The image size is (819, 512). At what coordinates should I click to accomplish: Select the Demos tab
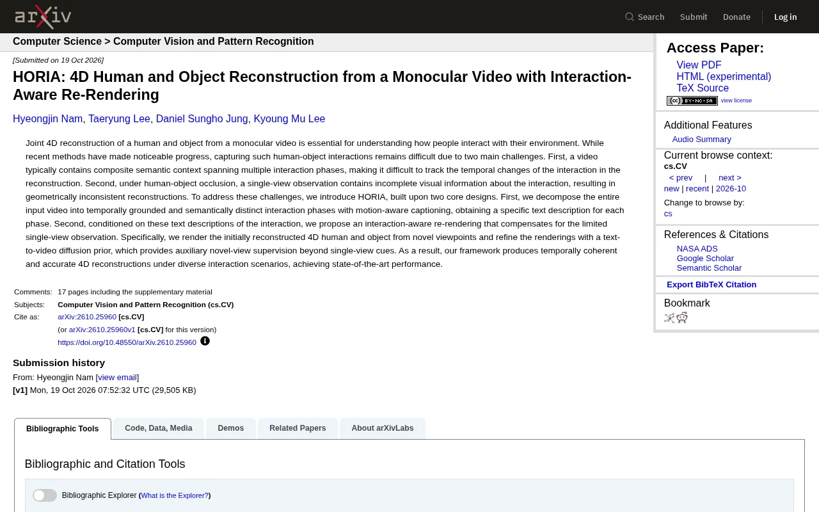coord(231,428)
